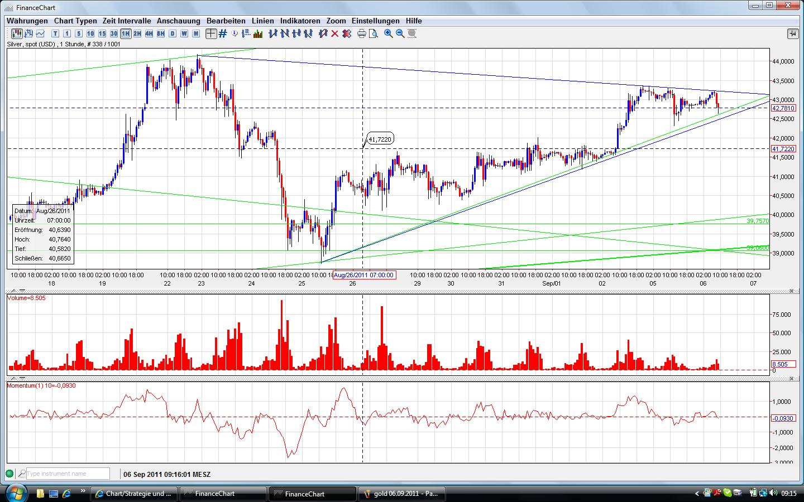Click the greyed zoom reset icon
The width and height of the screenshot is (804, 502).
pos(412,33)
